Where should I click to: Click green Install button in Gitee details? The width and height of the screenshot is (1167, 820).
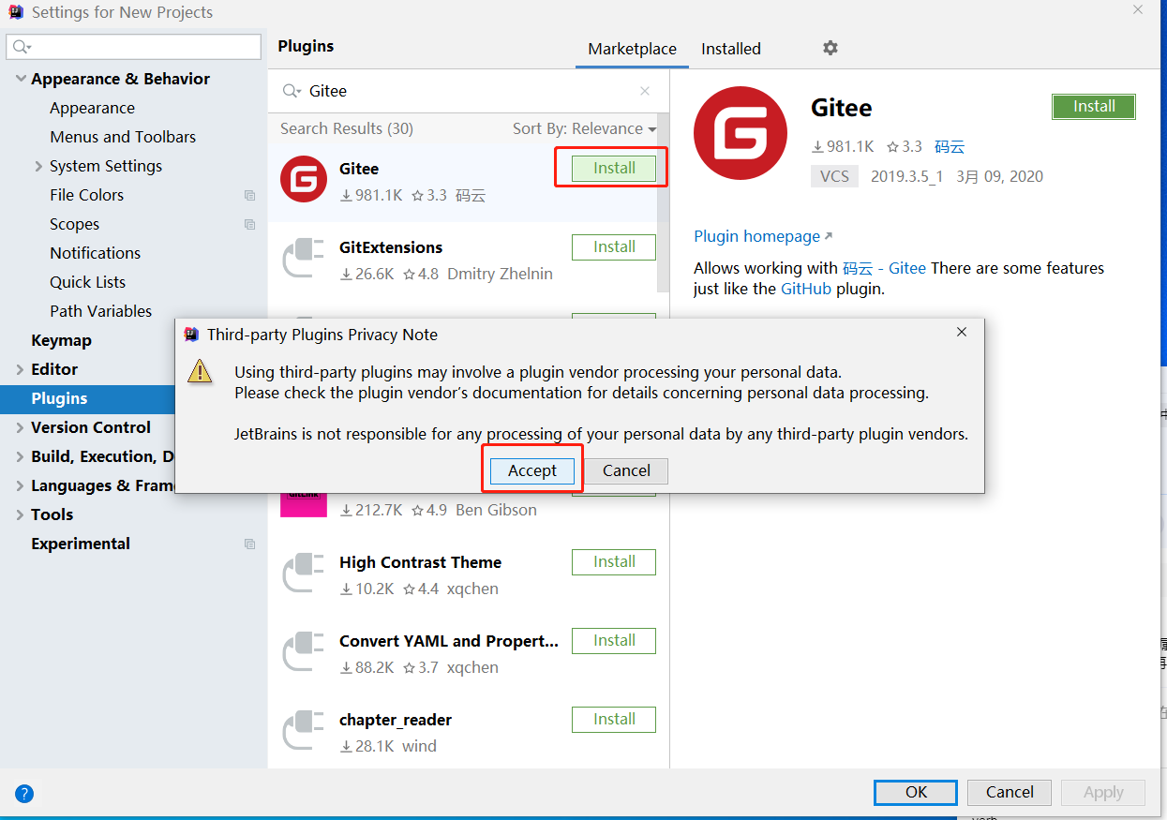[x=1094, y=107]
